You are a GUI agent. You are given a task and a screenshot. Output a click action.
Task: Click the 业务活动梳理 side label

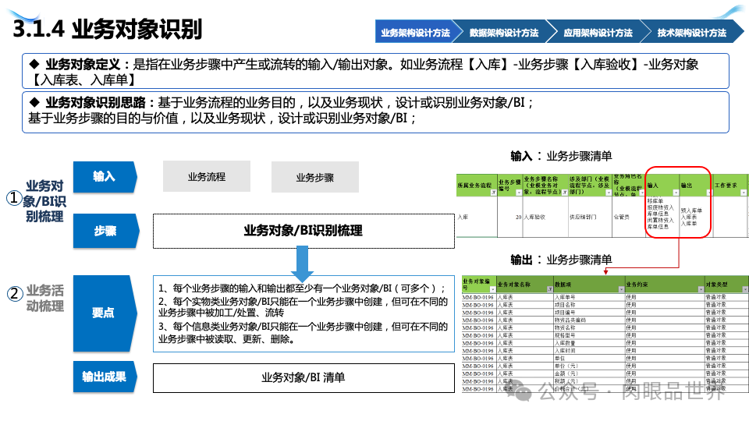(x=44, y=298)
